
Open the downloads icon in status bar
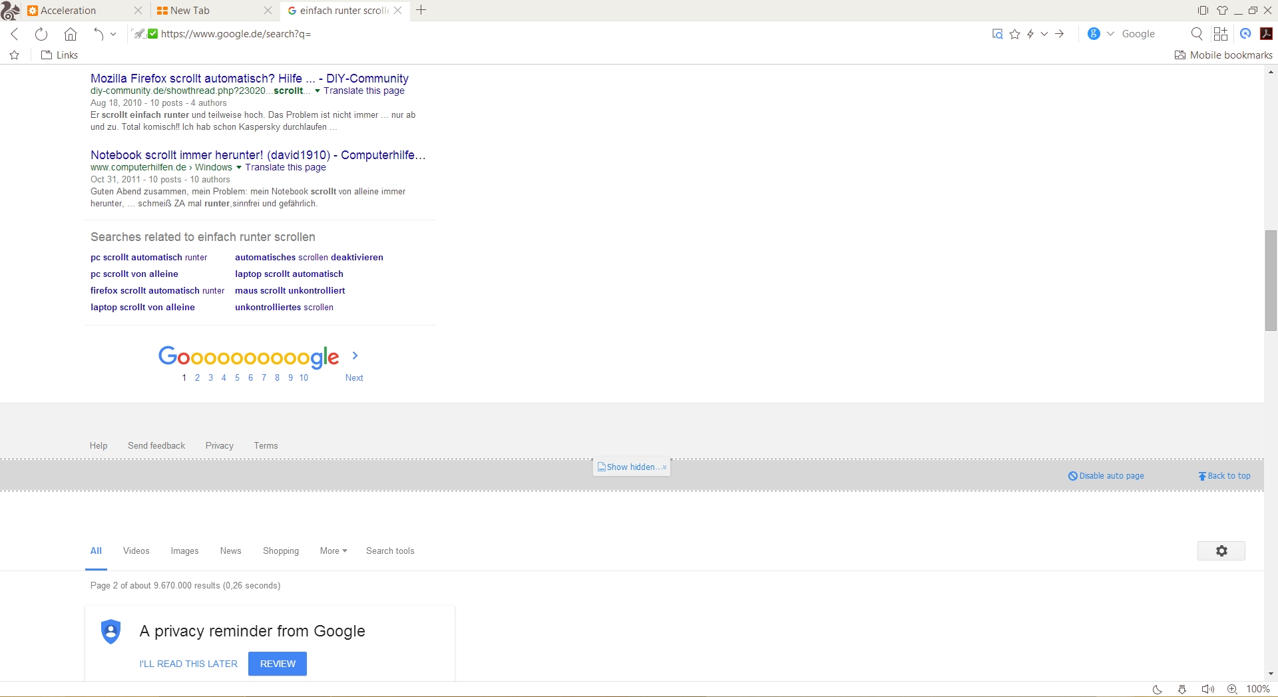1182,690
